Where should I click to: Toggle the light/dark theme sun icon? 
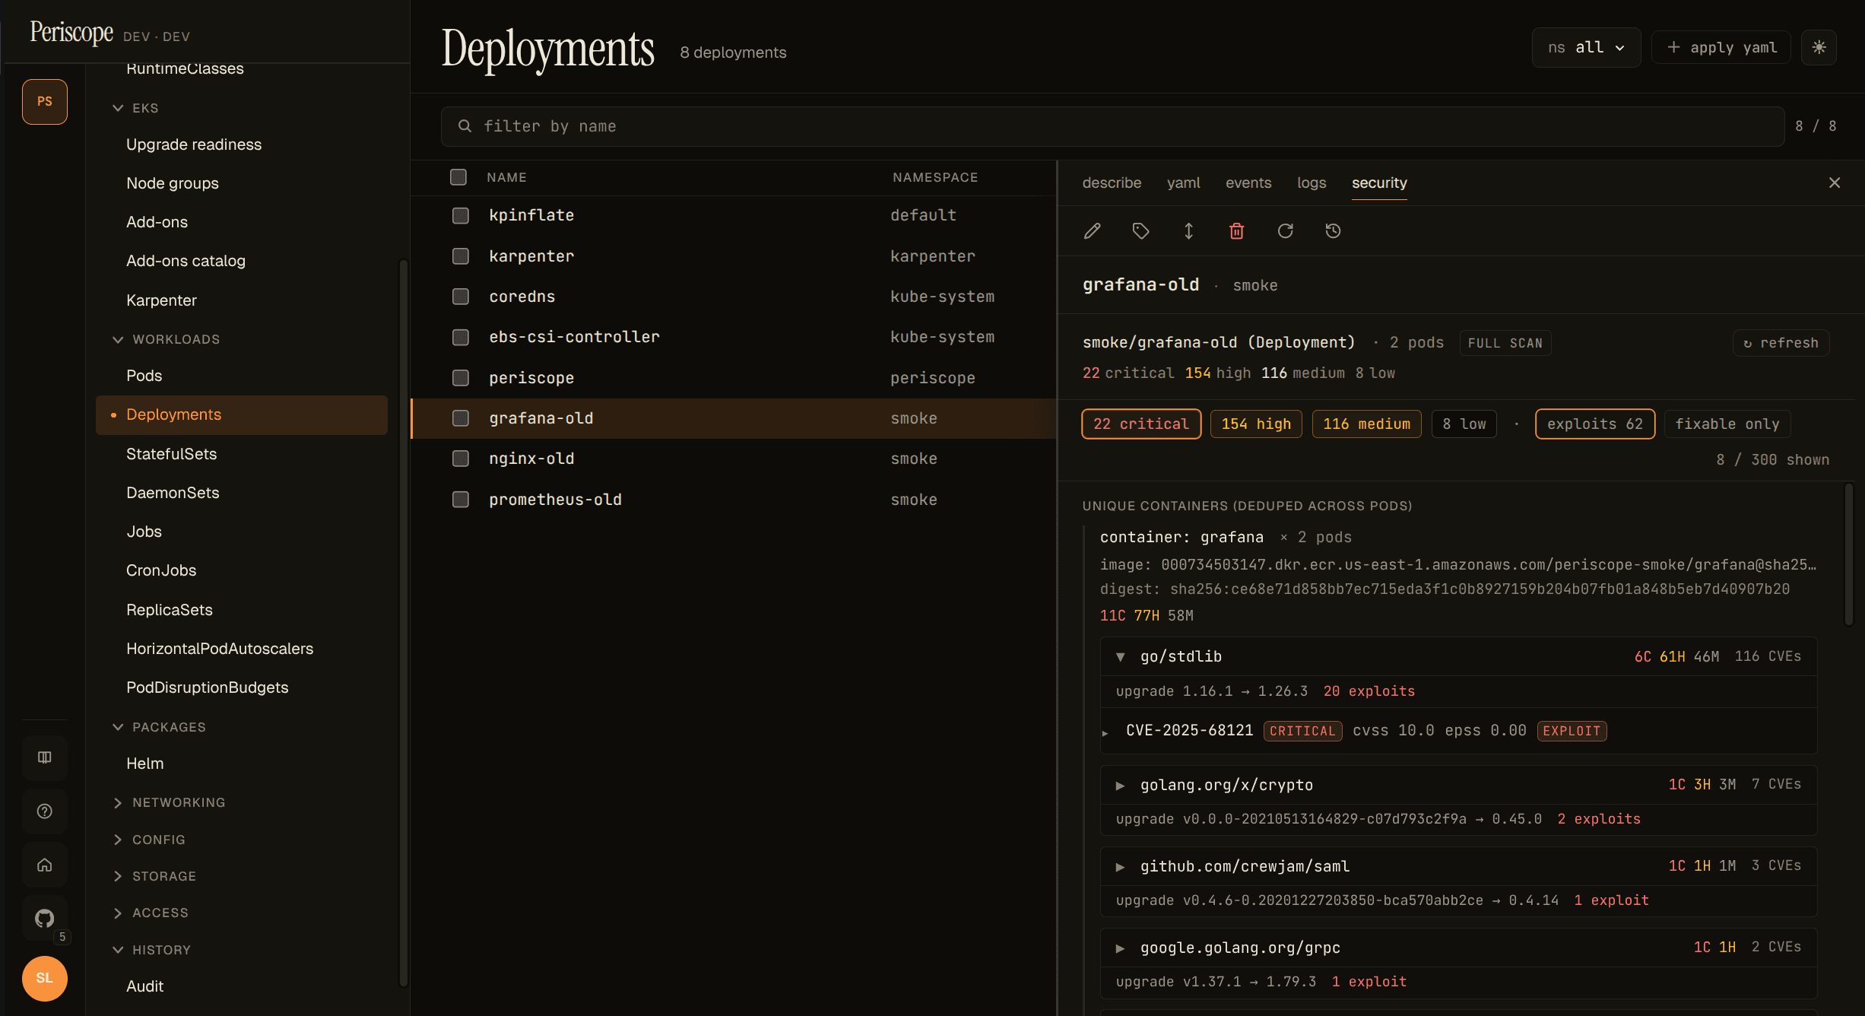pyautogui.click(x=1819, y=47)
